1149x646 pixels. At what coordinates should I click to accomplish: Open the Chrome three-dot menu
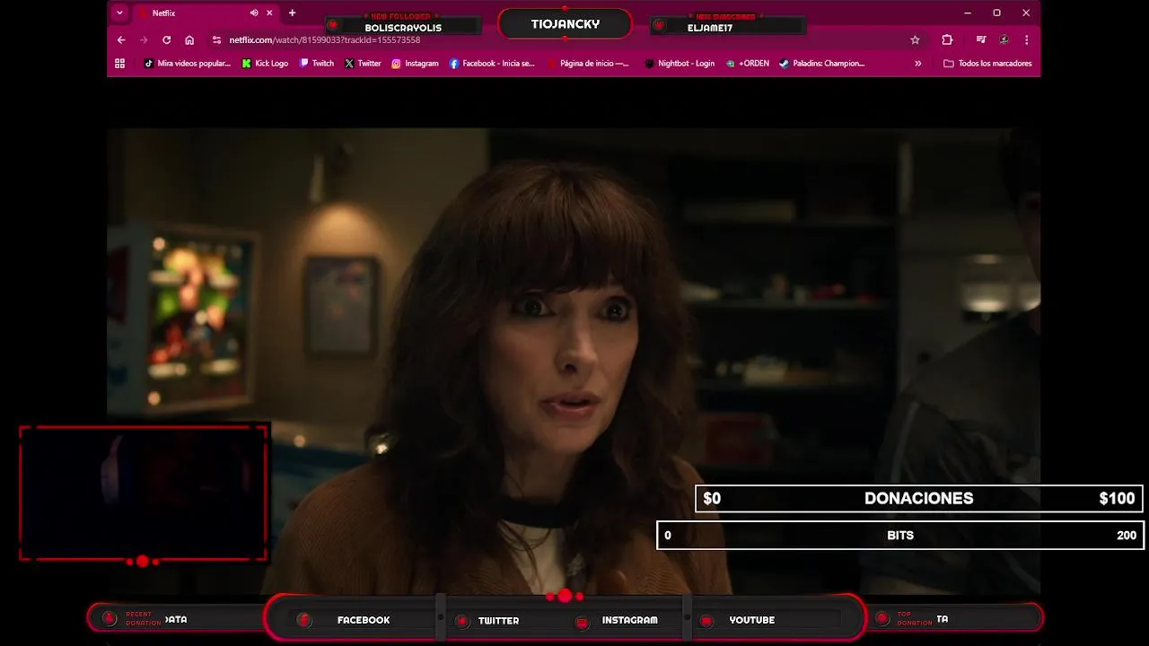(1026, 40)
